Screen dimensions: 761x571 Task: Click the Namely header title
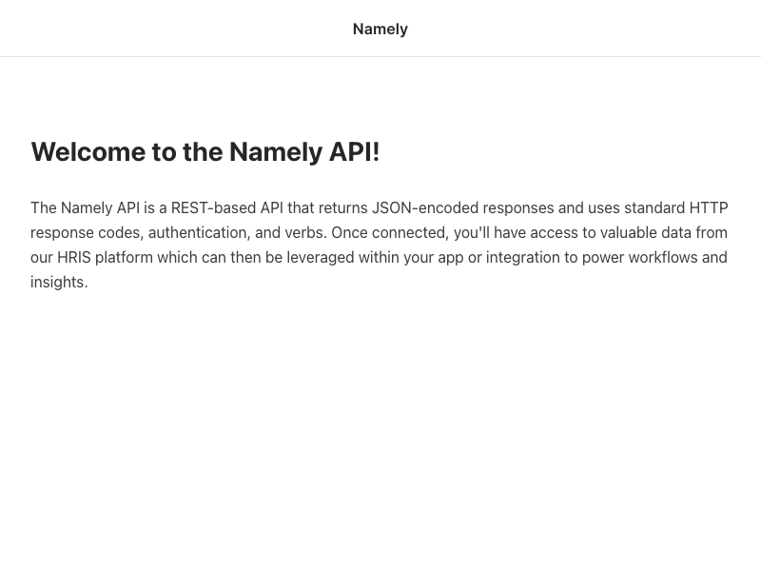tap(380, 30)
